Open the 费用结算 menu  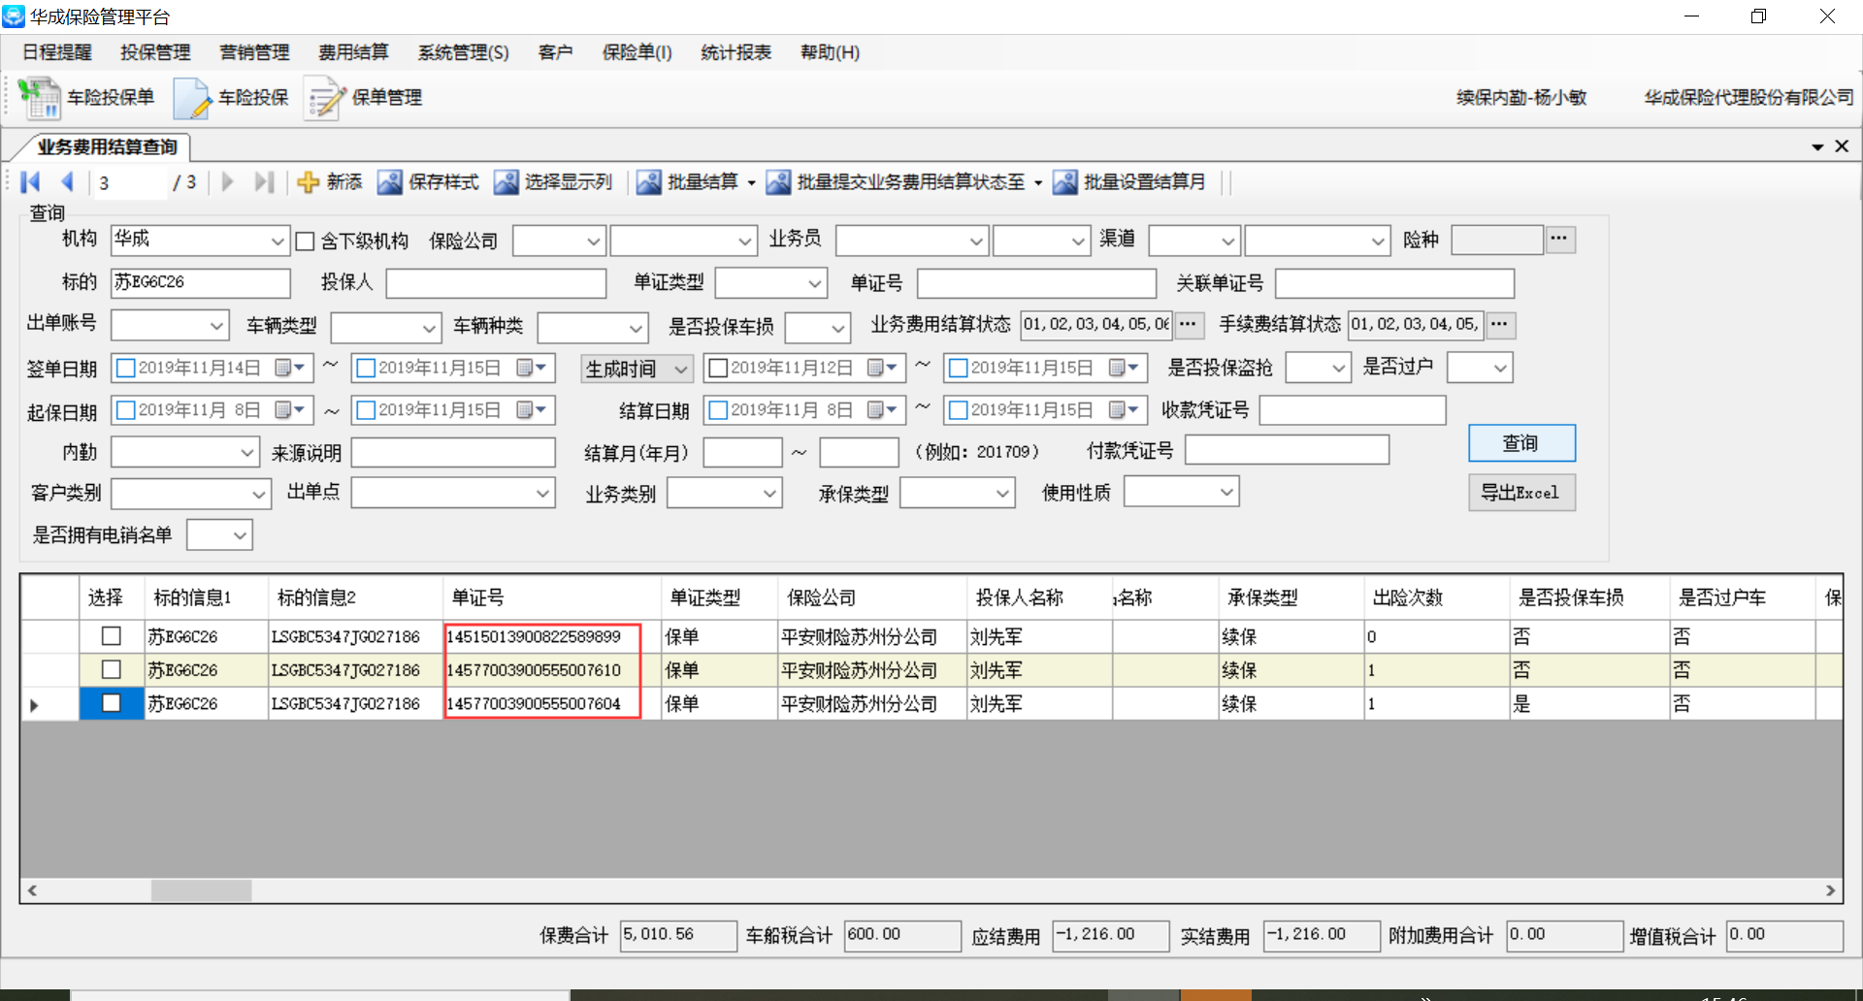pos(353,52)
